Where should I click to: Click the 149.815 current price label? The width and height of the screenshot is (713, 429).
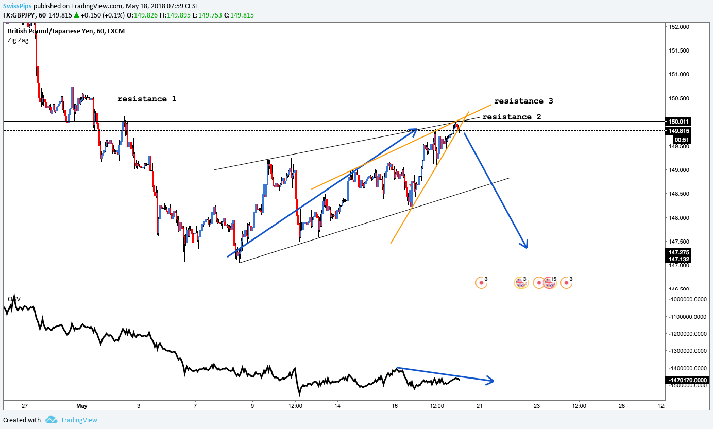[x=679, y=131]
